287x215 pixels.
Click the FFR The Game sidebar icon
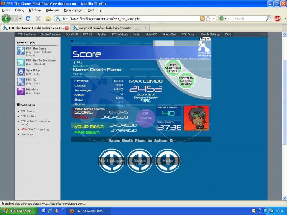(21, 50)
